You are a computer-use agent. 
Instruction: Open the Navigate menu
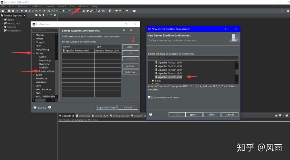pyautogui.click(x=37, y=6)
